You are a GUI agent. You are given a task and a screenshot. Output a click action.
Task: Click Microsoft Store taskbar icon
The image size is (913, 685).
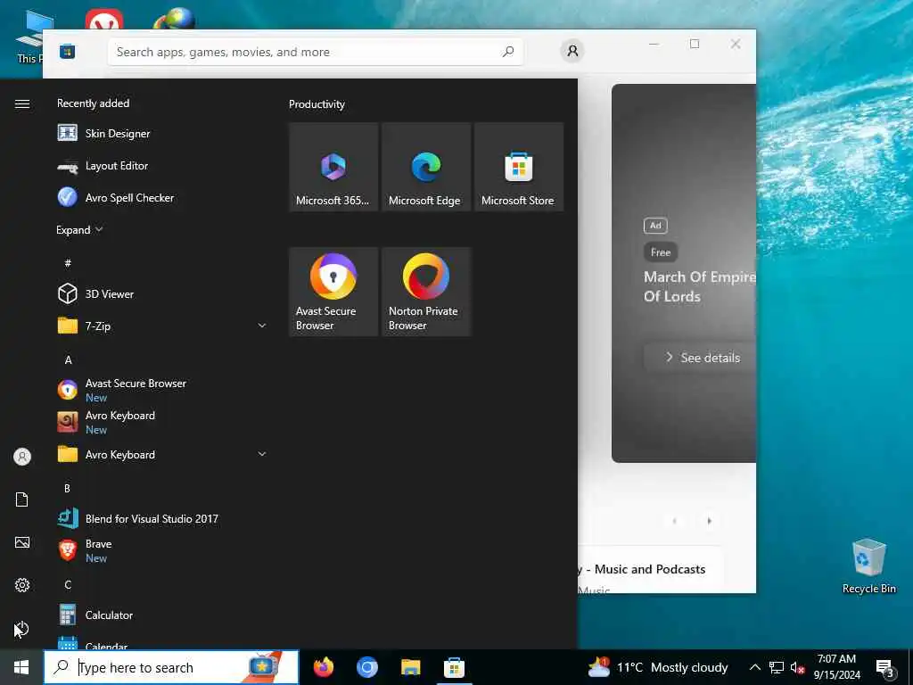[454, 667]
